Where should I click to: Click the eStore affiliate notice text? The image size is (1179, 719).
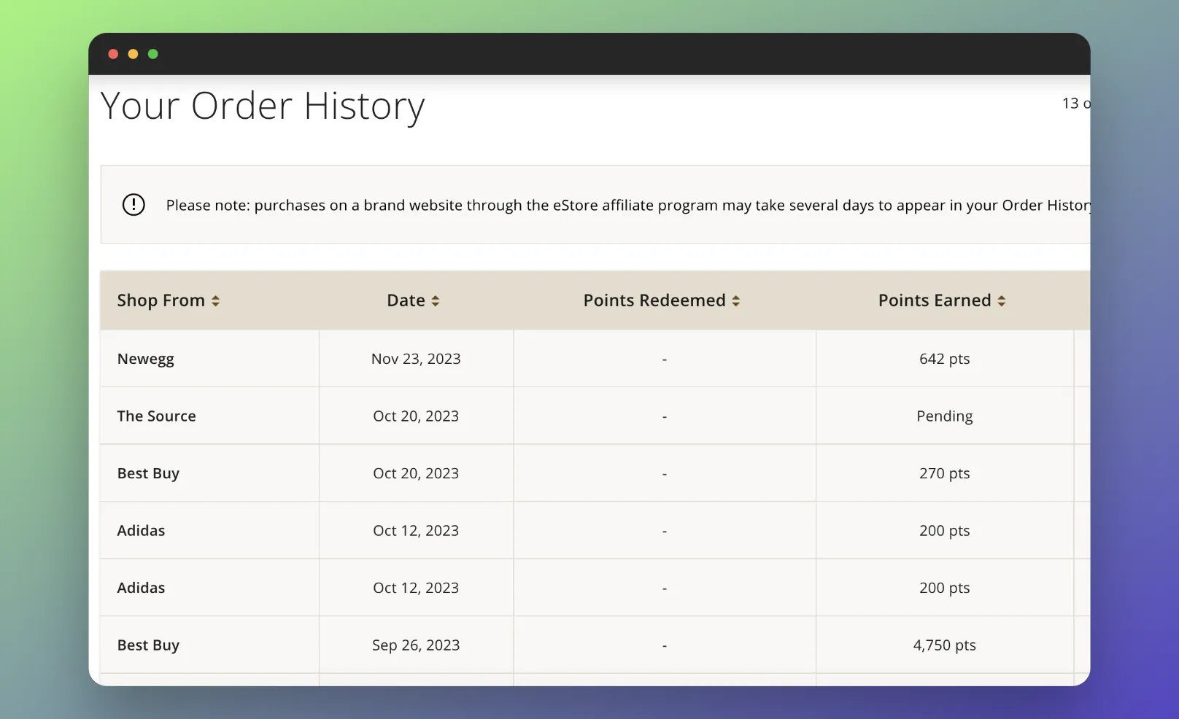(x=628, y=206)
